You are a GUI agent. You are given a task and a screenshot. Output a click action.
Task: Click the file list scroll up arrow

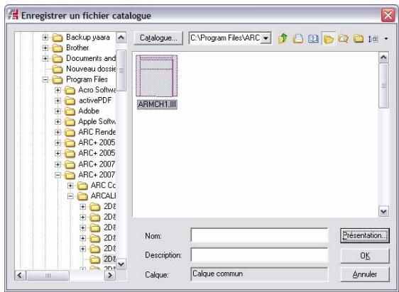click(x=383, y=57)
